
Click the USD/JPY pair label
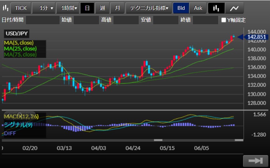click(16, 33)
